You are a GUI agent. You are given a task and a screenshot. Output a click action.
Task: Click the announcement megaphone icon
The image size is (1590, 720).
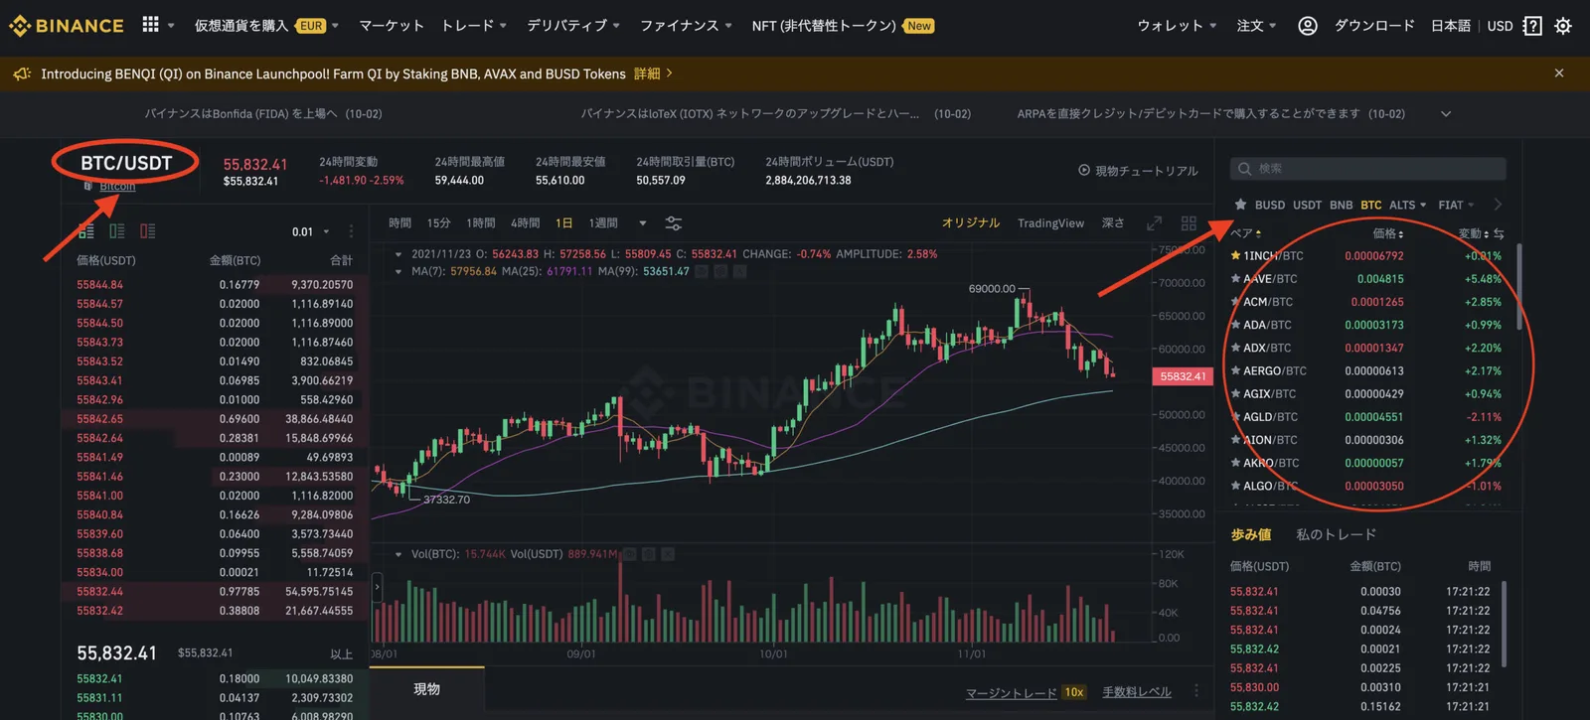point(22,73)
